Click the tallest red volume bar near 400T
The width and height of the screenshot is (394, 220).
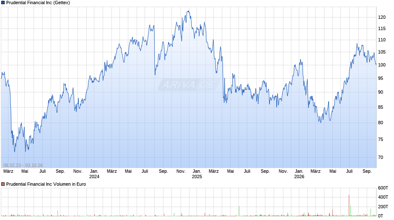(349, 205)
